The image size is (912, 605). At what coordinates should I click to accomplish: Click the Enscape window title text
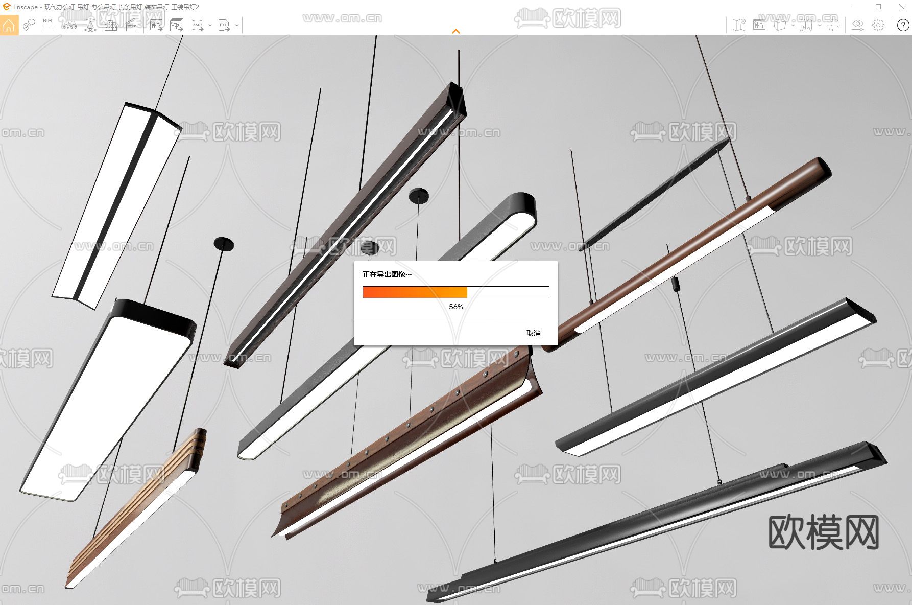coord(106,7)
